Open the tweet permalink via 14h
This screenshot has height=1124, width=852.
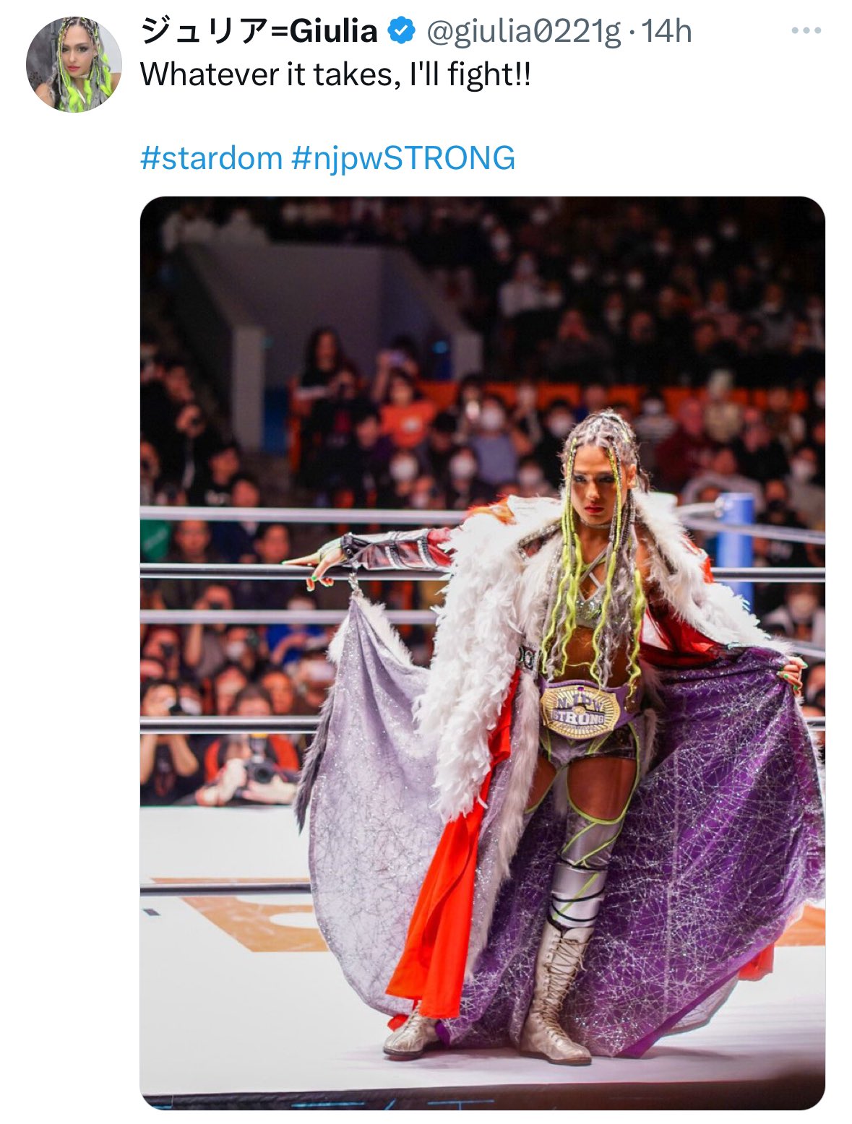[x=666, y=31]
